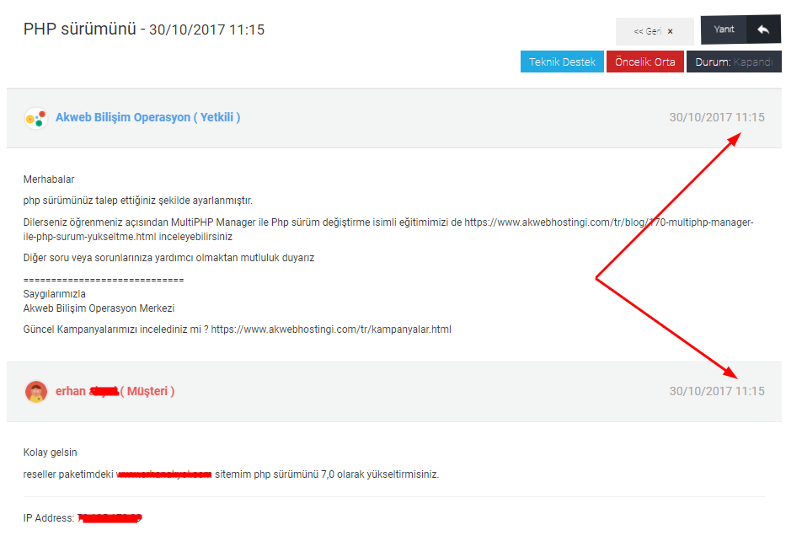The image size is (802, 541).
Task: Open Akweb Bilişim Operasyon ( Yetkili ) name
Action: (147, 117)
